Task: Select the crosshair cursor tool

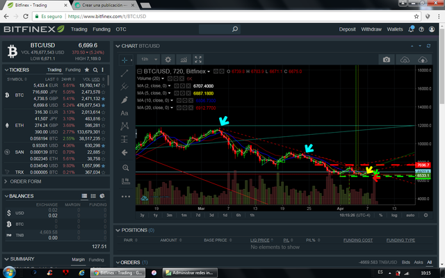Action: 124,60
